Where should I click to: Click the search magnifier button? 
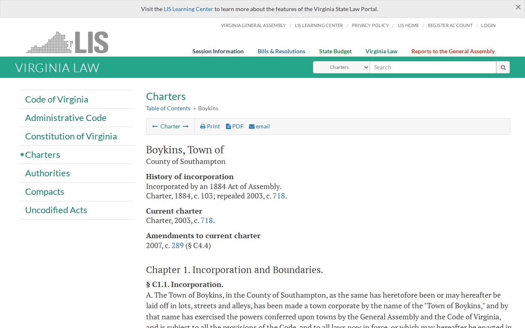(503, 67)
